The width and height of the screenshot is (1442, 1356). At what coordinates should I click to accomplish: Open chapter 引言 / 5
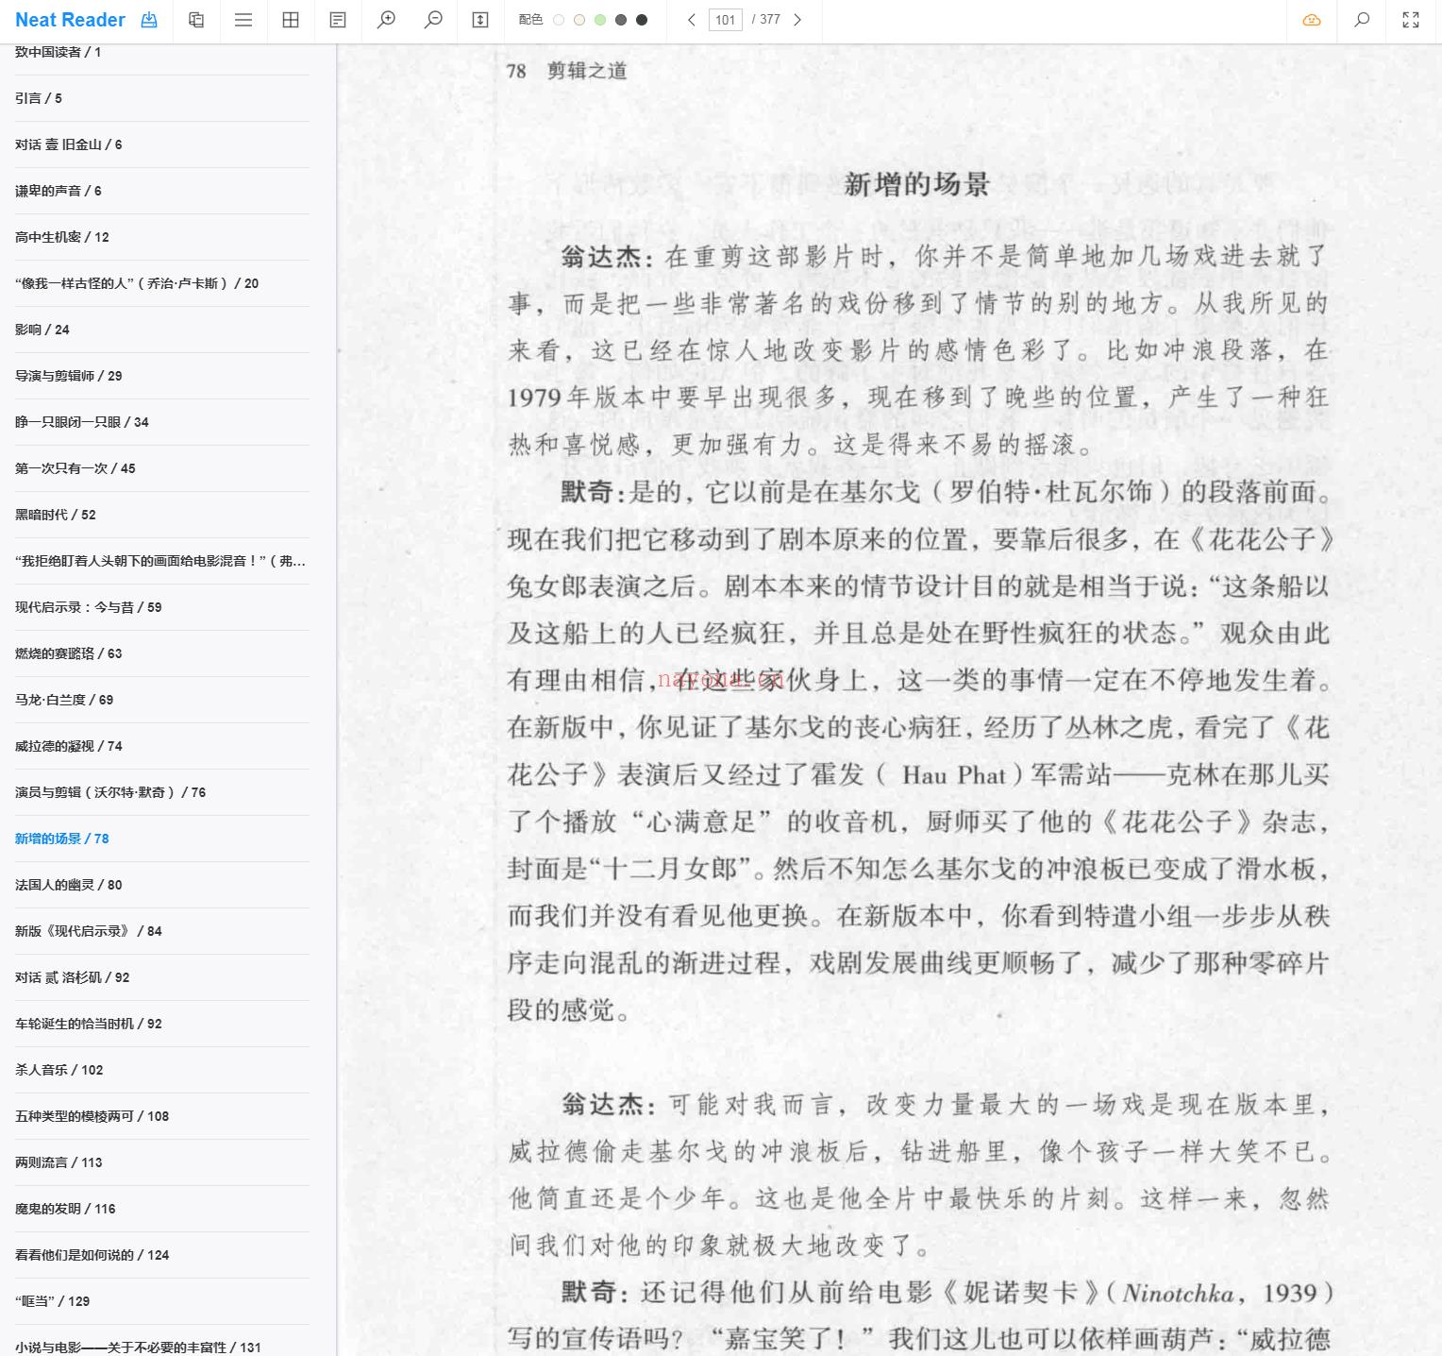39,98
